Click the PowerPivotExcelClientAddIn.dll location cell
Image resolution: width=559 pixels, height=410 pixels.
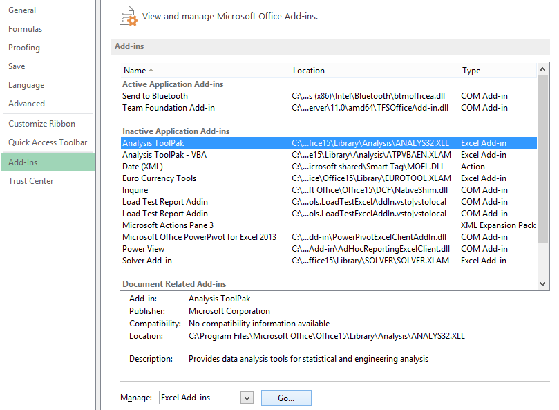[x=369, y=237]
